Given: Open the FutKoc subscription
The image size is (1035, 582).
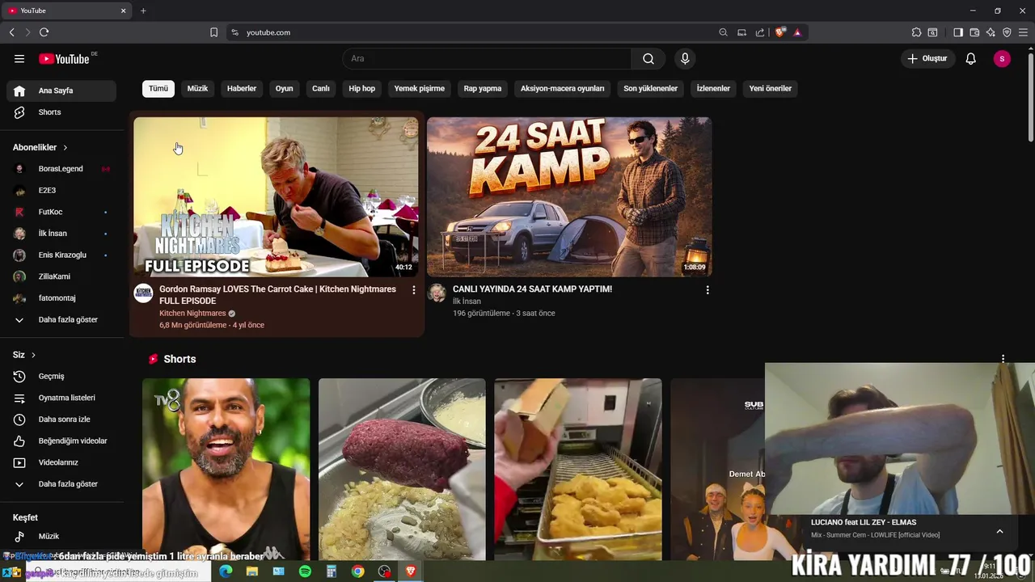Looking at the screenshot, I should click(61, 212).
